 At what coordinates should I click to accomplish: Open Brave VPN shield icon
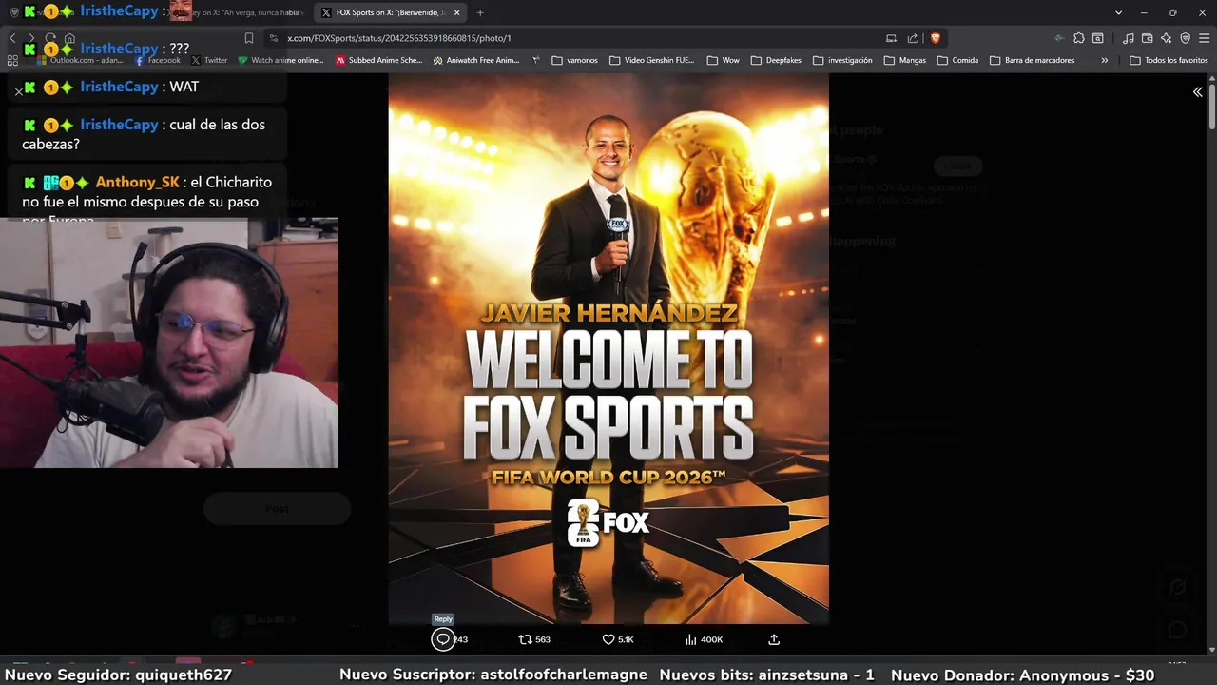[x=1186, y=38]
